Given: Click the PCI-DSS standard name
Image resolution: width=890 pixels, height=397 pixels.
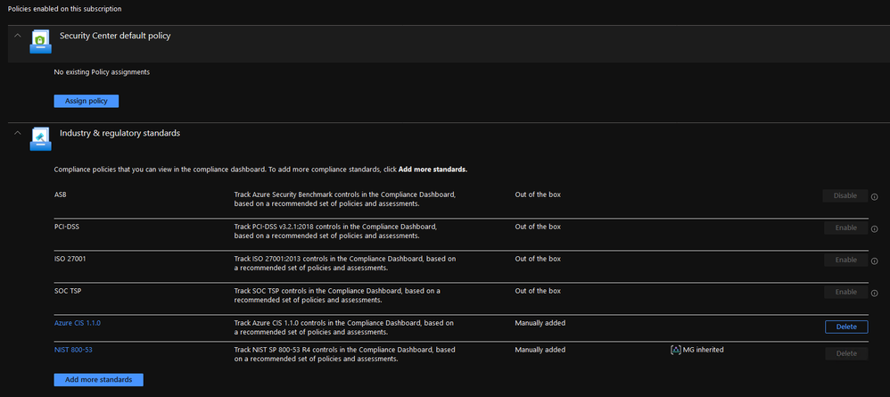Looking at the screenshot, I should (x=66, y=227).
